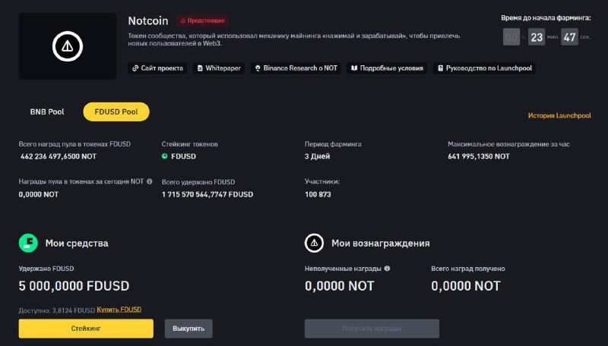608x346 pixels.
Task: Click the document icon beside Whitepaper
Action: [x=200, y=68]
